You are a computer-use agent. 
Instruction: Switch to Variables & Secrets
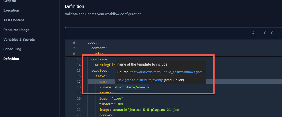(x=19, y=40)
